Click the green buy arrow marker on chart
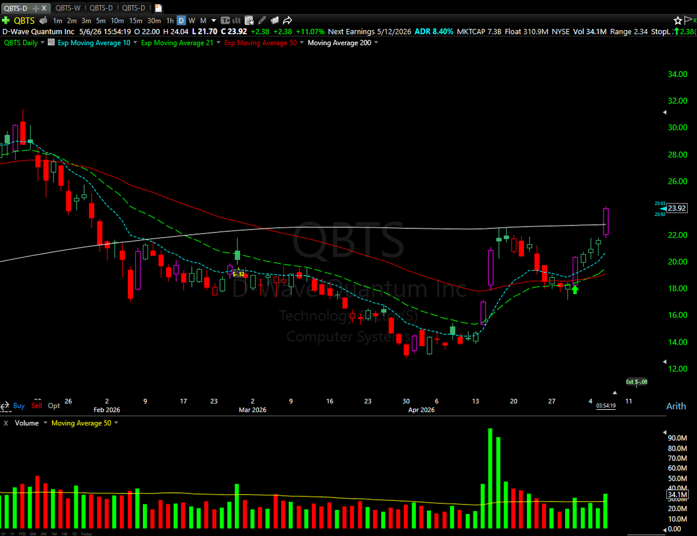The height and width of the screenshot is (536, 697). pyautogui.click(x=575, y=289)
